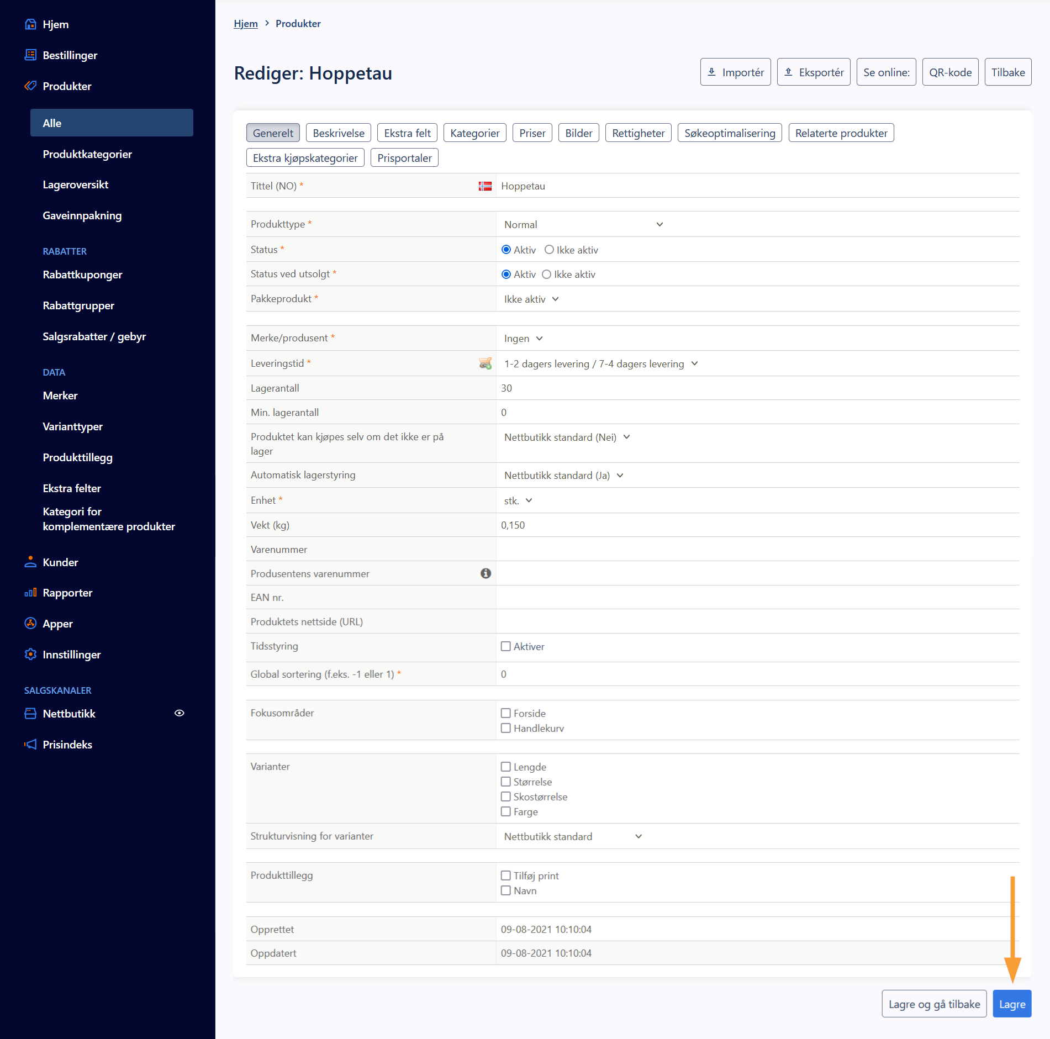Open Hjem from the sidebar home icon
The image size is (1050, 1039).
point(30,24)
